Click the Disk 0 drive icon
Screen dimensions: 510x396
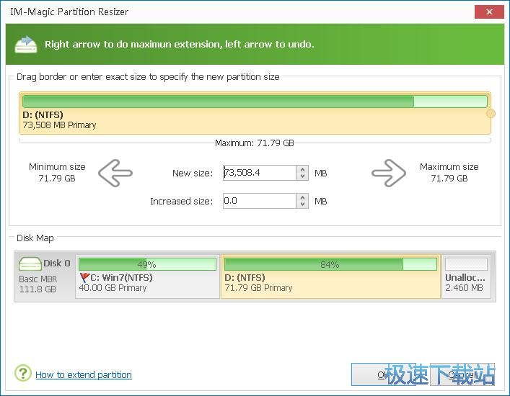point(30,264)
